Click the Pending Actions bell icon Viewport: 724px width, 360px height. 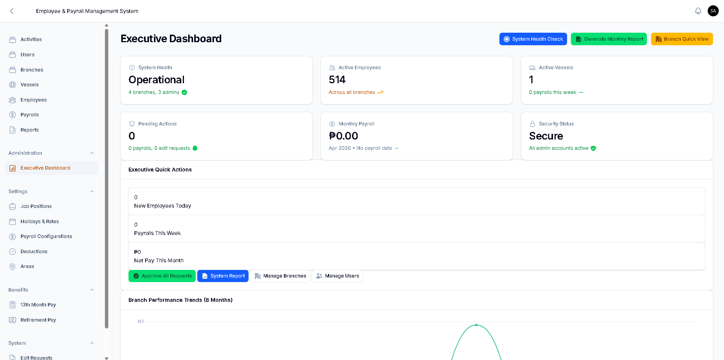tap(132, 124)
